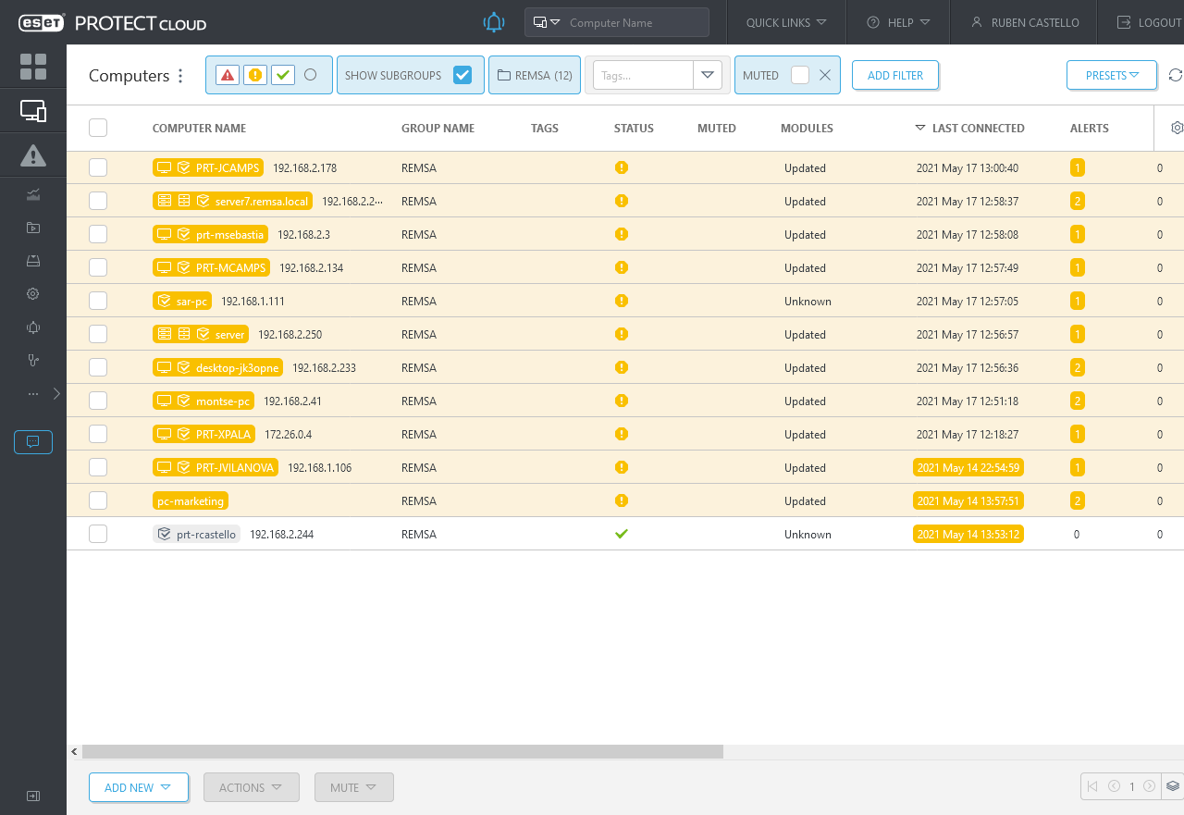Tick the Muted filter checkbox

tap(800, 75)
